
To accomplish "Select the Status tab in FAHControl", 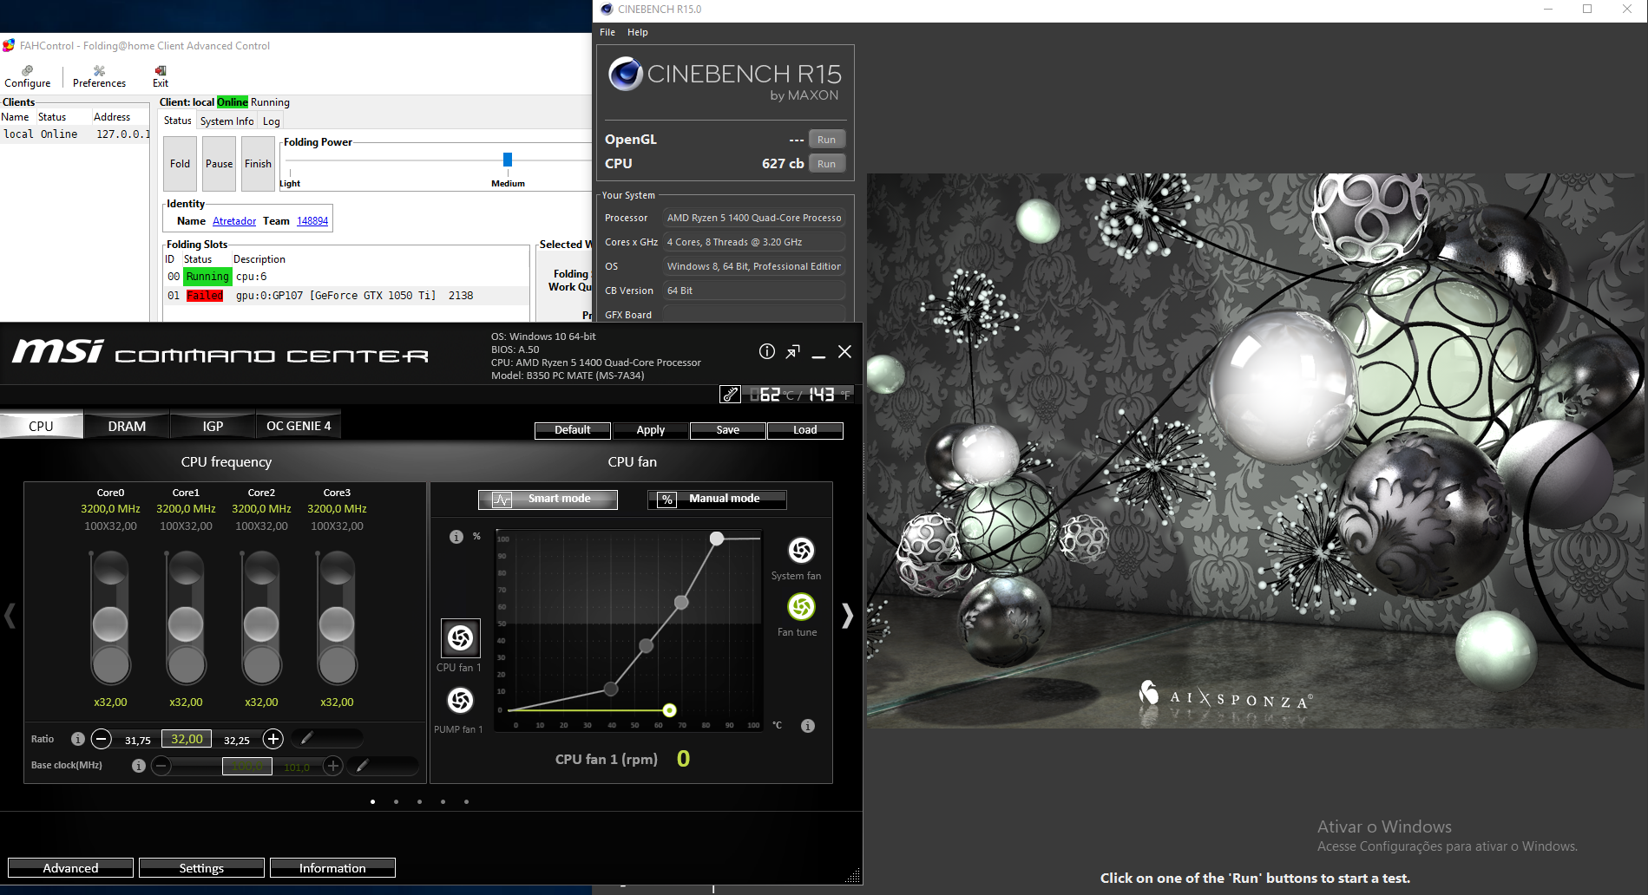I will [178, 121].
